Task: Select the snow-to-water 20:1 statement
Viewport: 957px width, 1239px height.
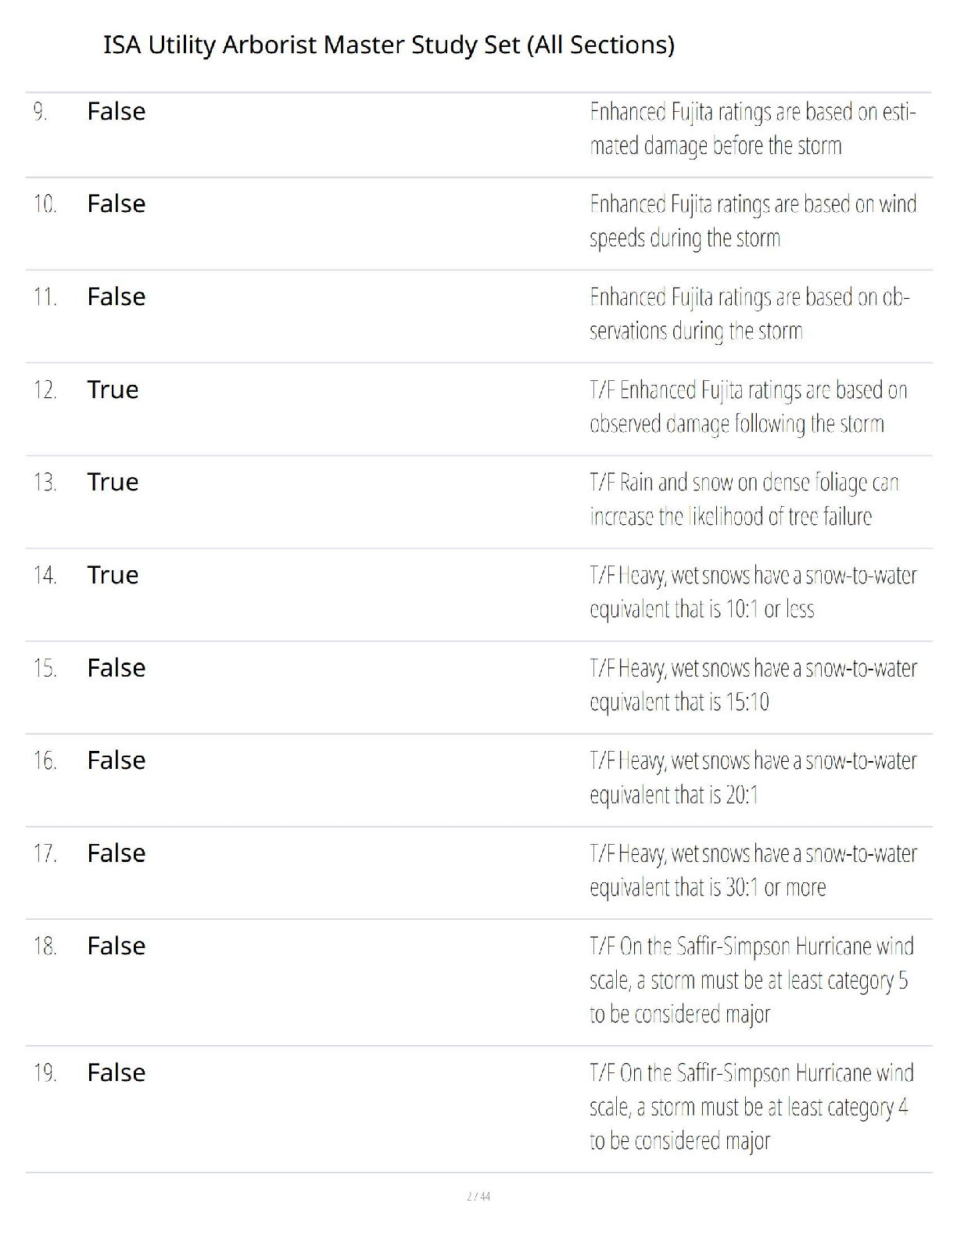Action: 752,778
